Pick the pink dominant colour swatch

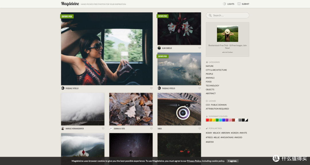pos(230,120)
